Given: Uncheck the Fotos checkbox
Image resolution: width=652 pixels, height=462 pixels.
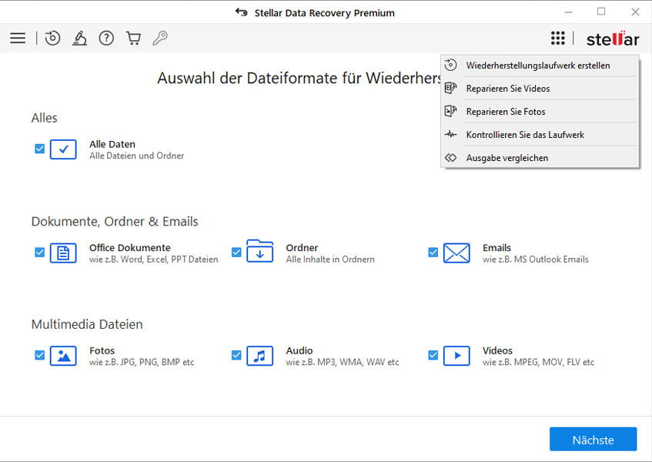Looking at the screenshot, I should point(39,355).
